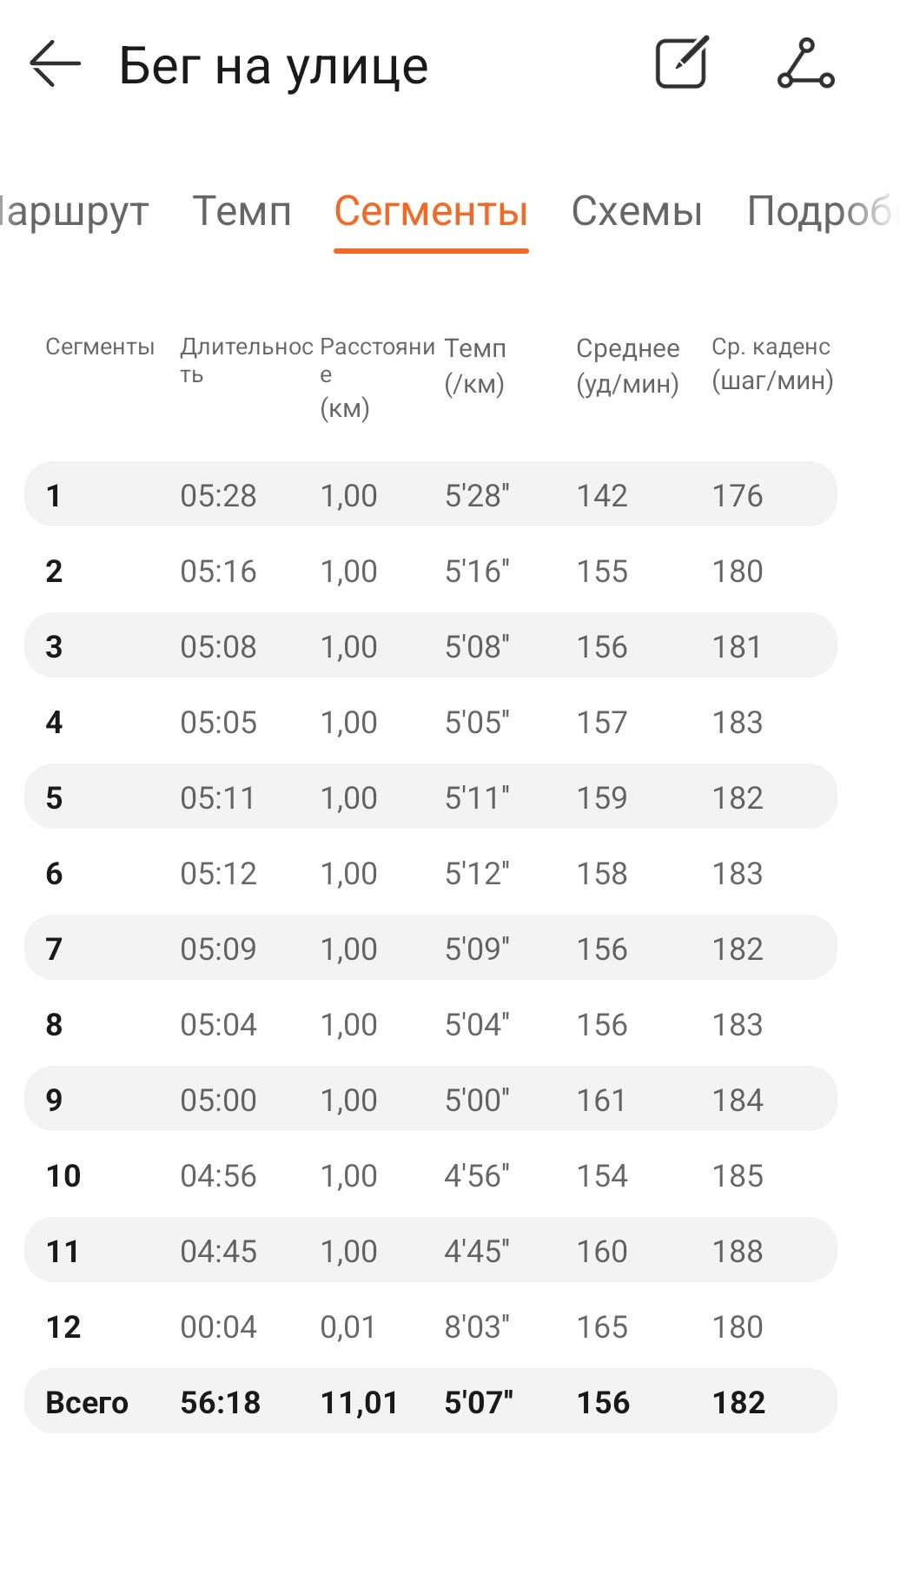Tap the Длительность column header
The height and width of the screenshot is (1574, 900).
pyautogui.click(x=247, y=360)
